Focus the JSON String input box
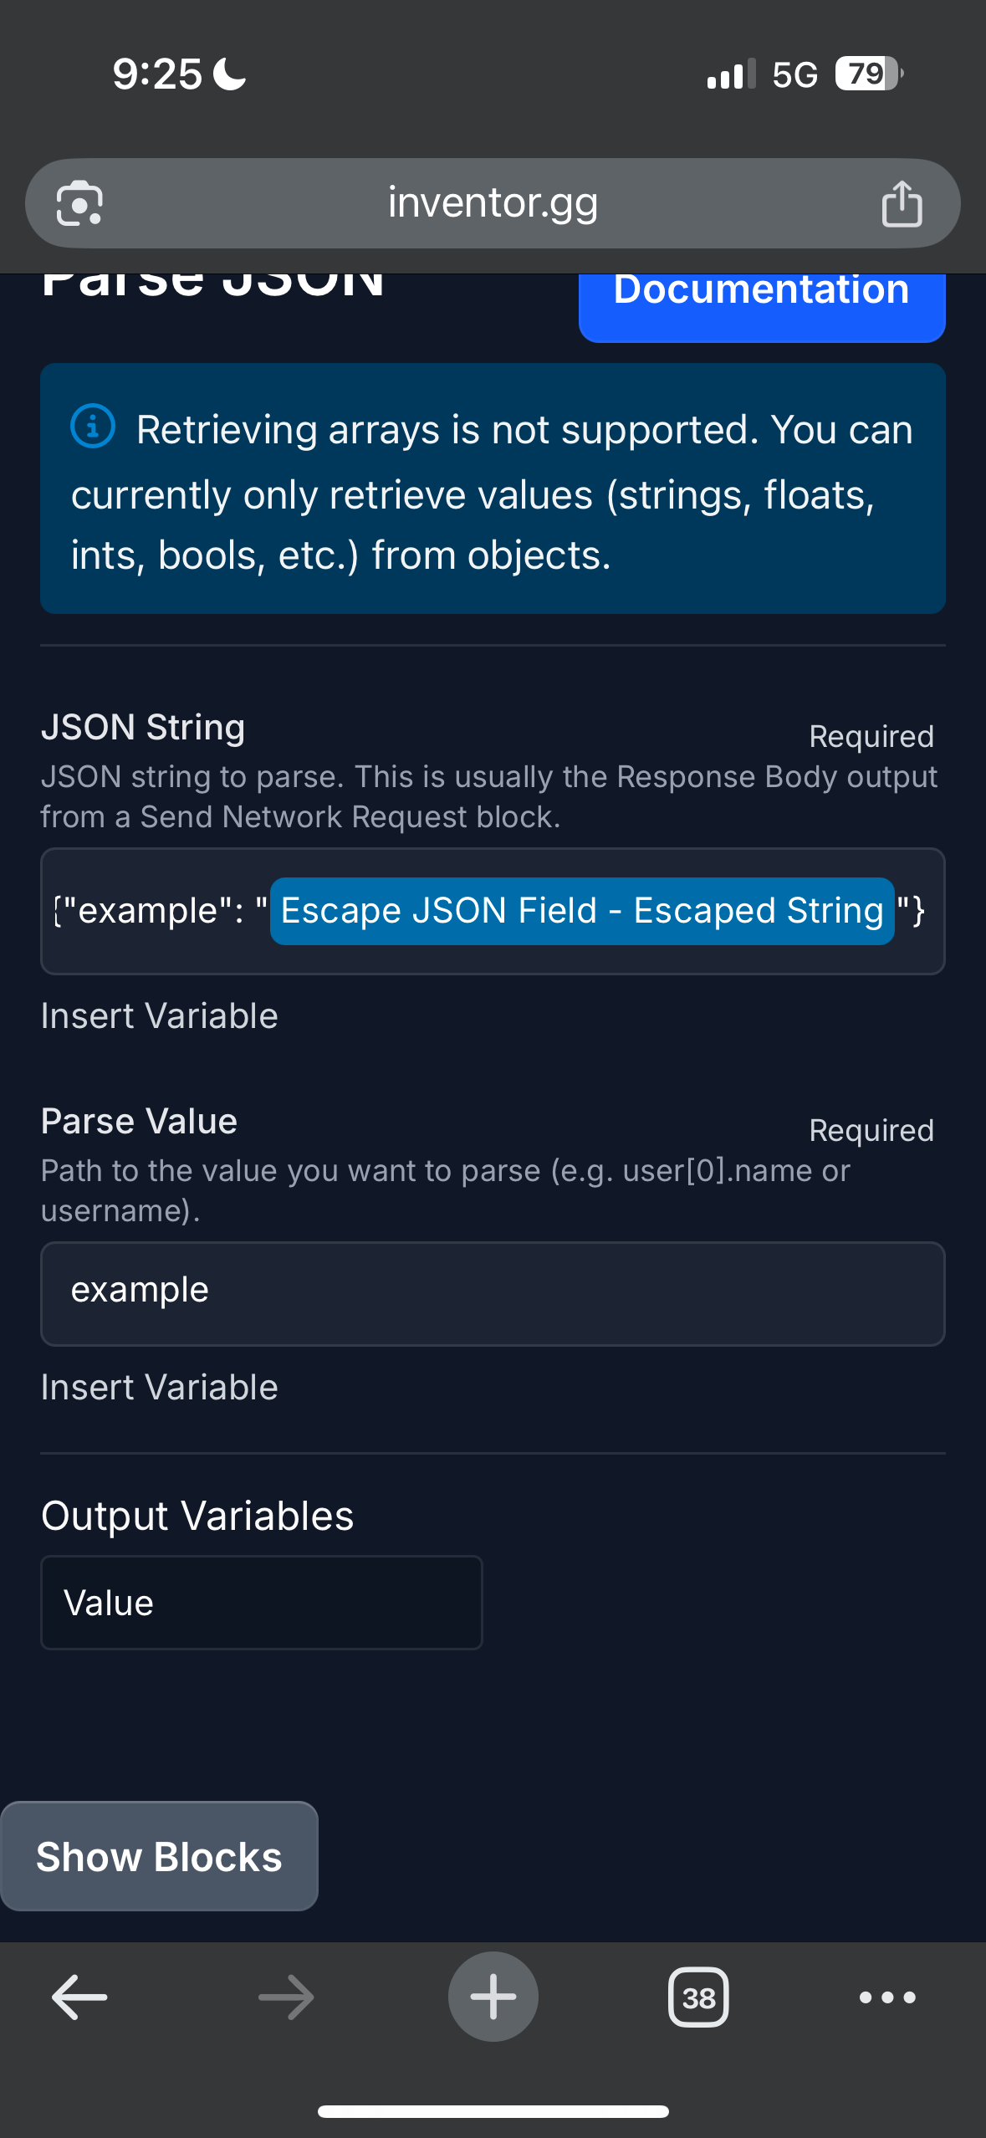The image size is (986, 2138). [x=493, y=911]
